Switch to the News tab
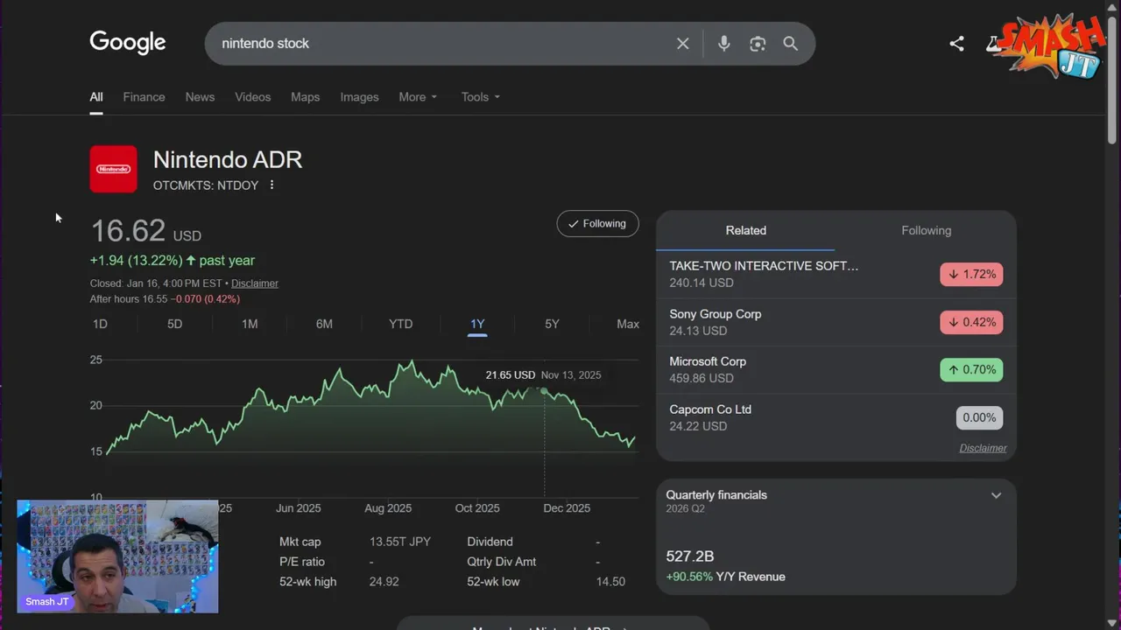 coord(200,97)
